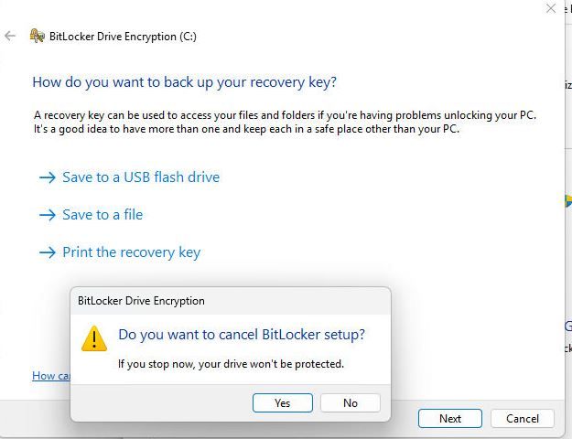Click the Do you want to cancel heading
This screenshot has width=572, height=439.
click(x=242, y=335)
